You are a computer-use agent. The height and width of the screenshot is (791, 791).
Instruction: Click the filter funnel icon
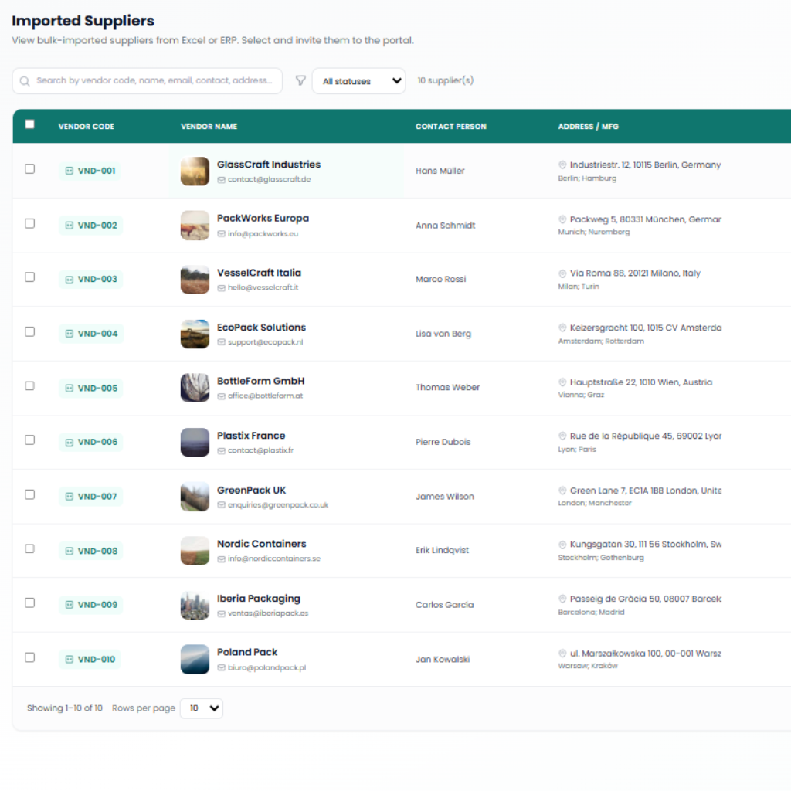[x=300, y=80]
